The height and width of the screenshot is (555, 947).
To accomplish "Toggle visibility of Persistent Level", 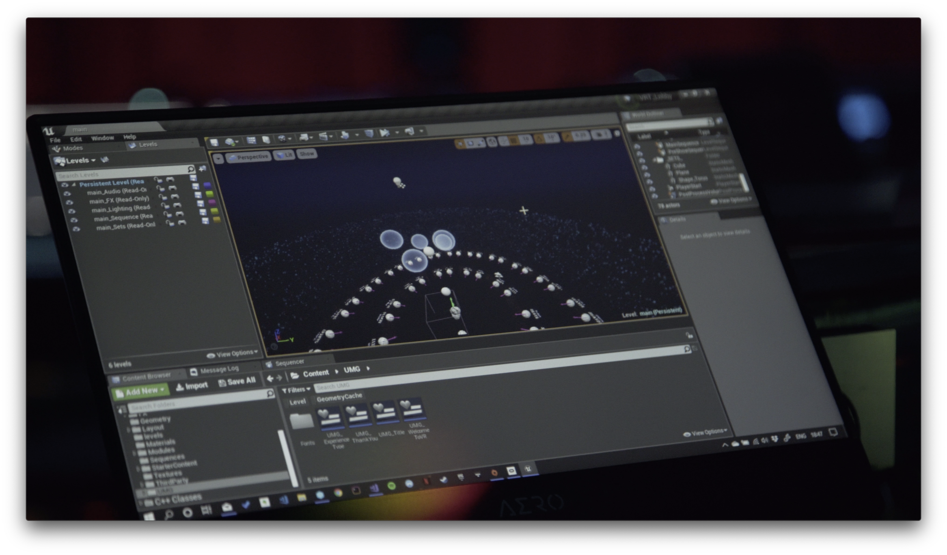I will tap(65, 185).
